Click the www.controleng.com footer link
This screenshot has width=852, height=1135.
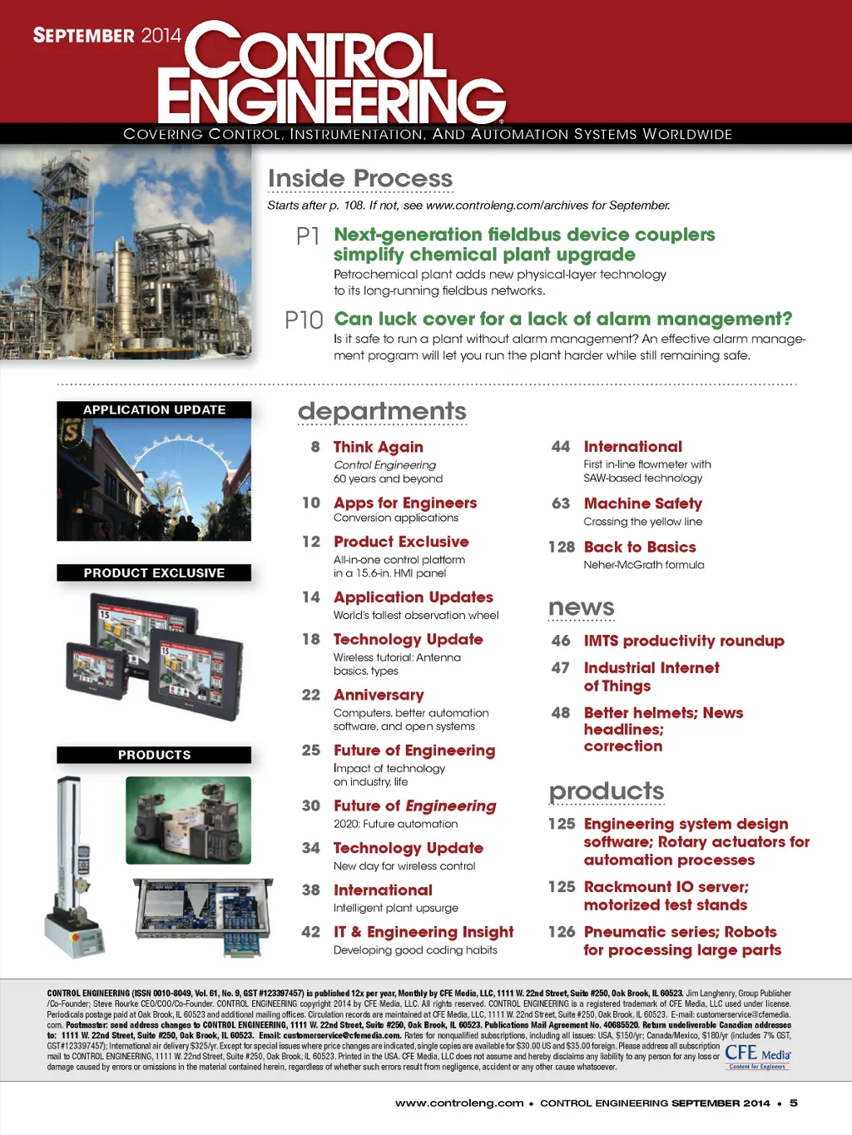pos(459,1103)
